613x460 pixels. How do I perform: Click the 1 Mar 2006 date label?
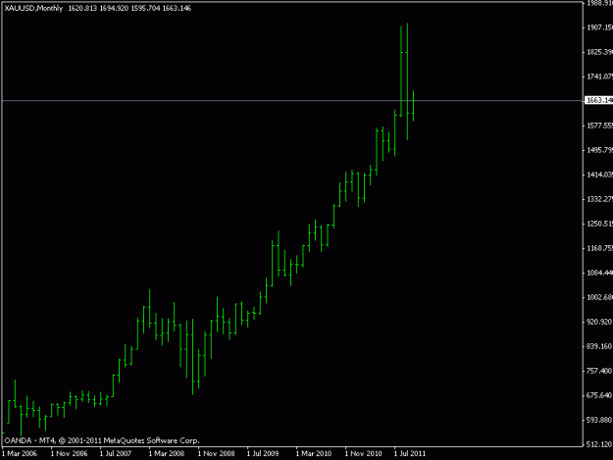20,453
